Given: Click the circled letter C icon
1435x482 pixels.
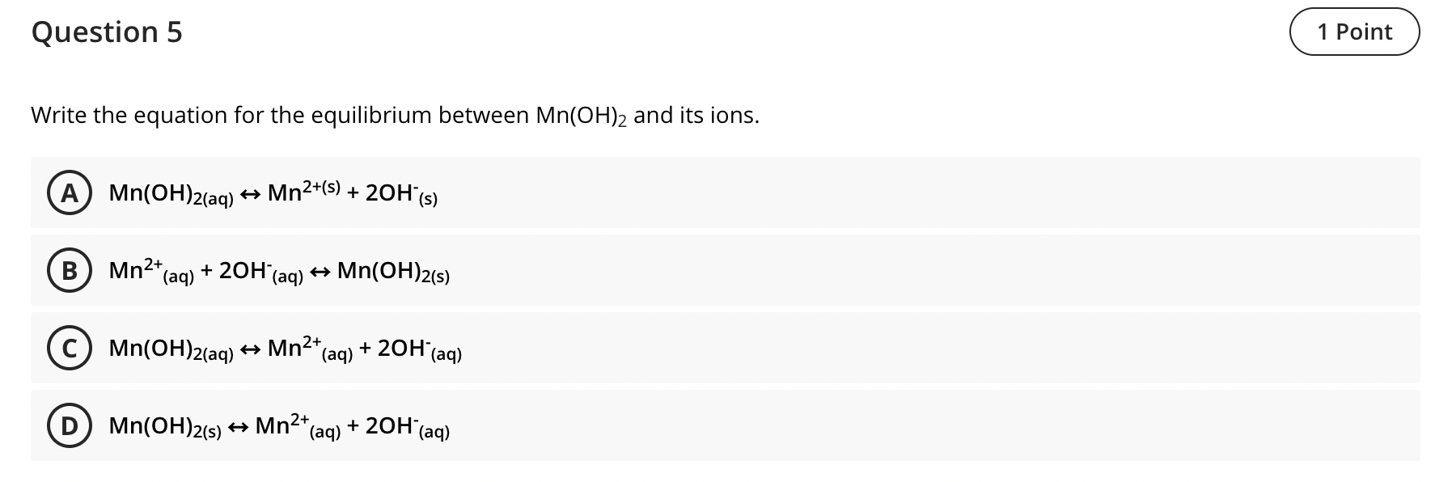Looking at the screenshot, I should (x=71, y=349).
